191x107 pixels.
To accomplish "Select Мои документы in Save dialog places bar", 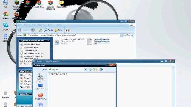I will 40,96.
